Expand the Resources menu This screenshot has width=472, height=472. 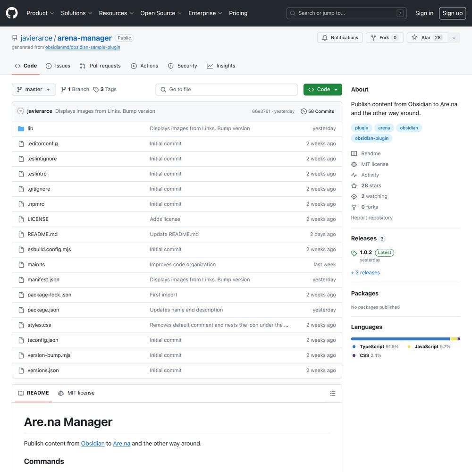point(116,13)
